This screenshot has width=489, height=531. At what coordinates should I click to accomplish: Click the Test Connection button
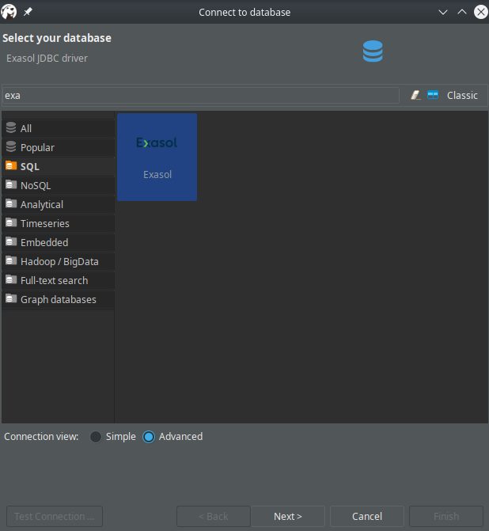point(55,516)
